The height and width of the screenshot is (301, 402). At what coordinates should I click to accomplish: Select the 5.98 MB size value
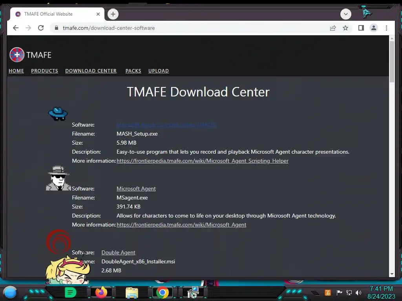click(126, 143)
